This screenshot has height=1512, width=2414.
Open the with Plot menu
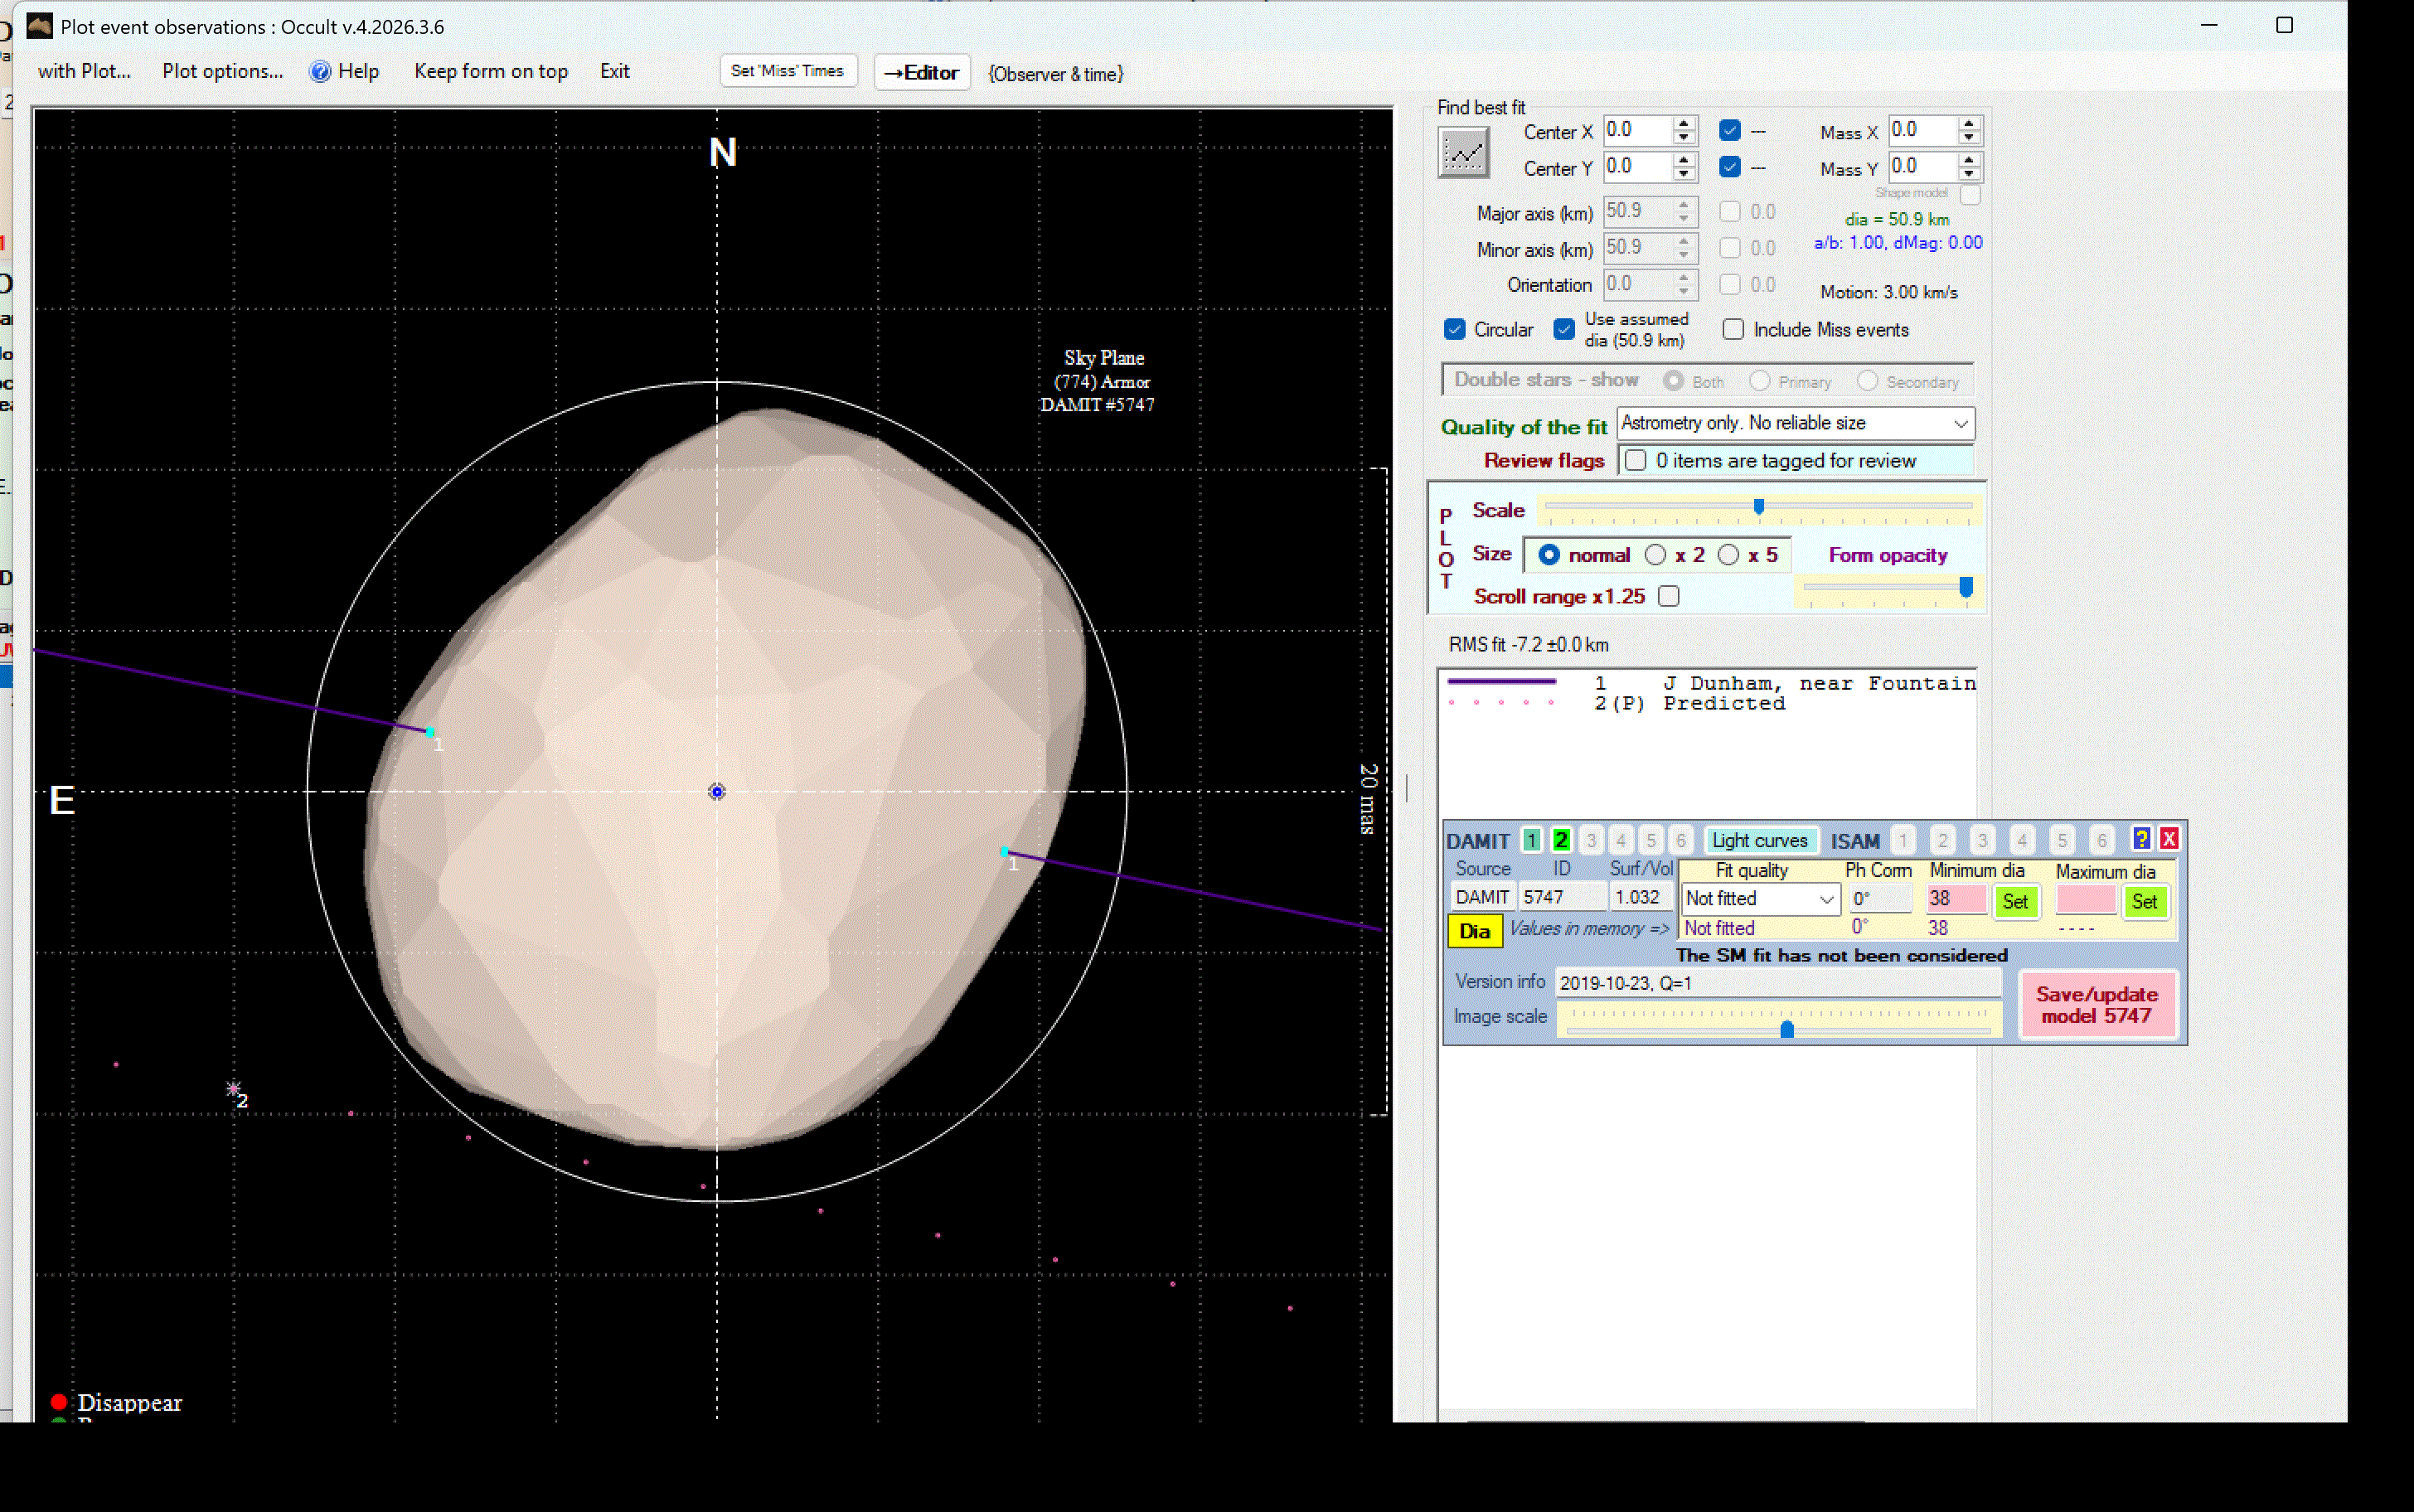pyautogui.click(x=84, y=71)
